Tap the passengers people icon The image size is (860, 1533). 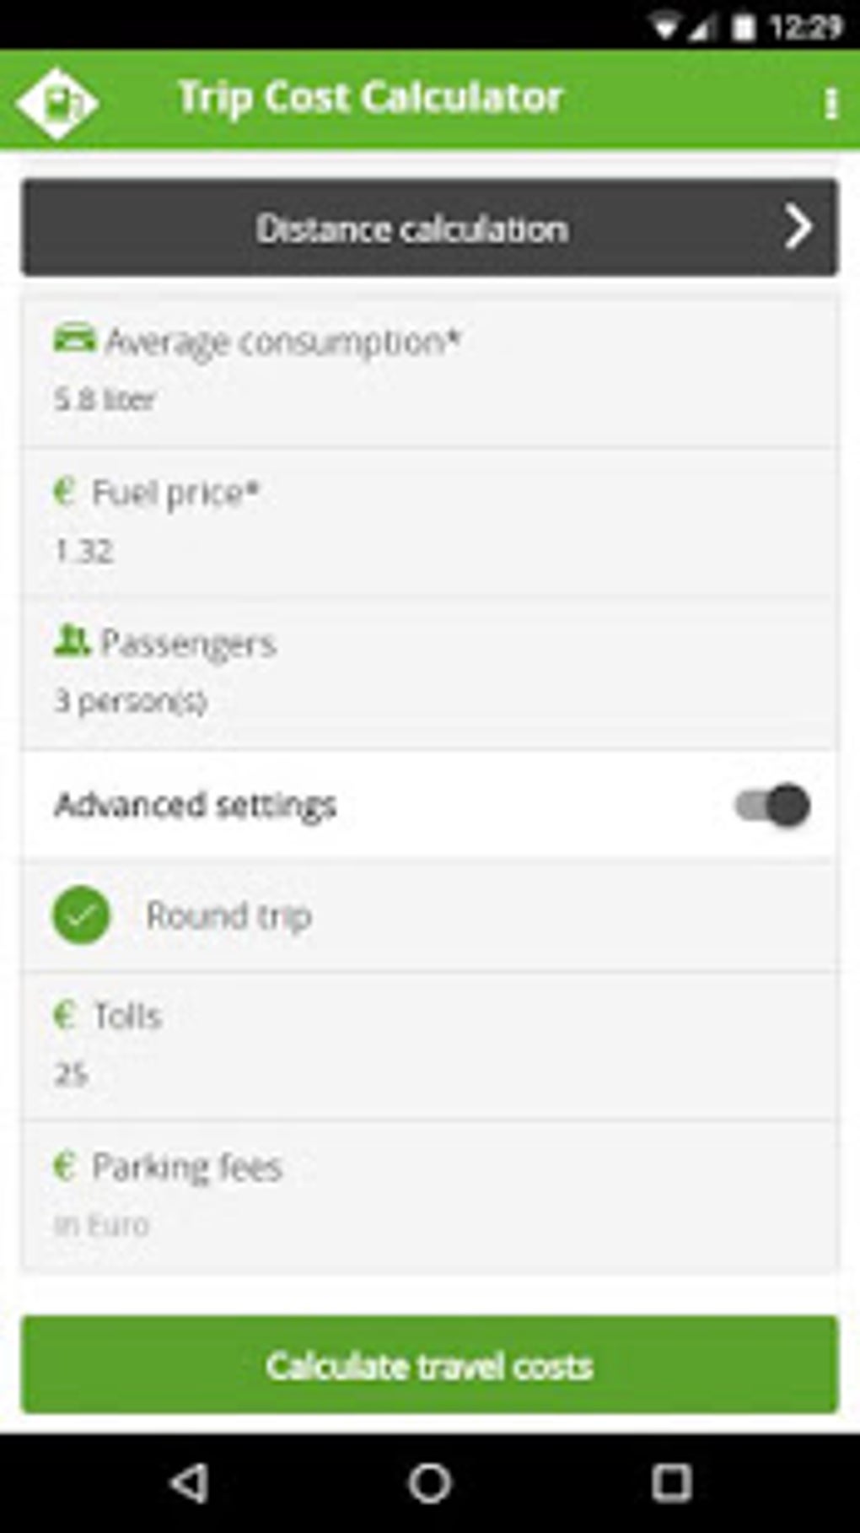71,641
